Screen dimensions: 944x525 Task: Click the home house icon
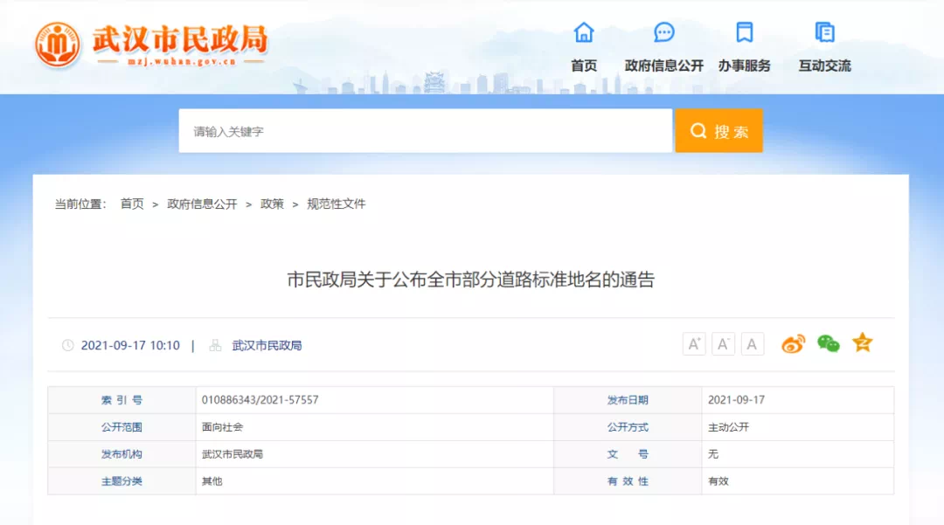(x=583, y=33)
